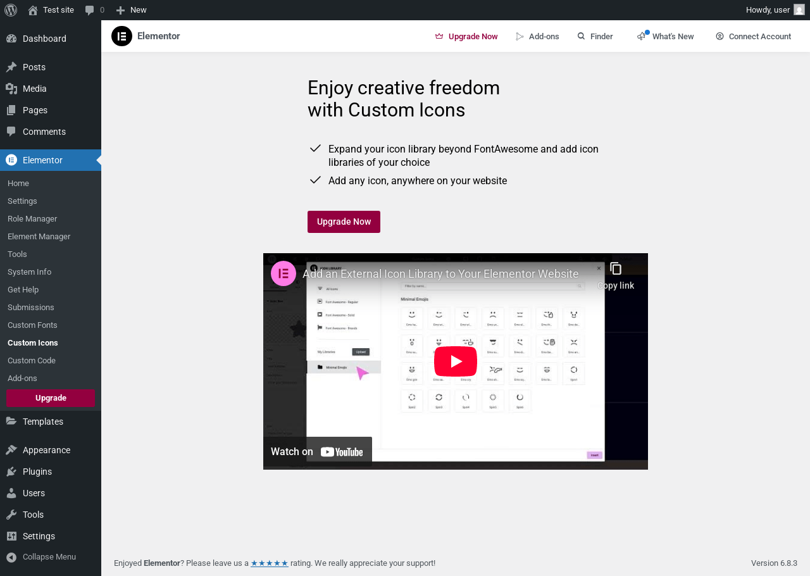Open the video title link

(440, 273)
